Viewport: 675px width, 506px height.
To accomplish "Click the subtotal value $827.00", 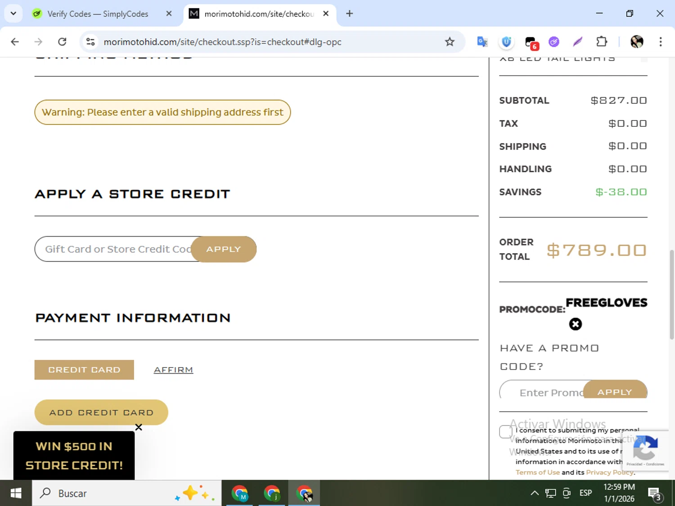I will (619, 100).
